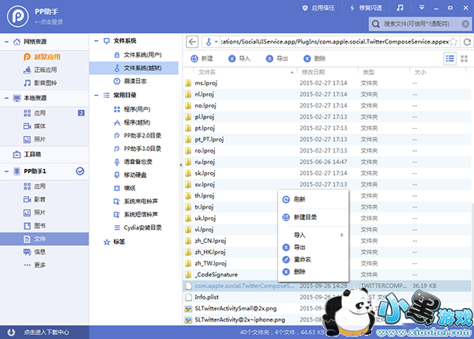Sort by 类型 column header
This screenshot has width=474, height=339.
pos(368,72)
